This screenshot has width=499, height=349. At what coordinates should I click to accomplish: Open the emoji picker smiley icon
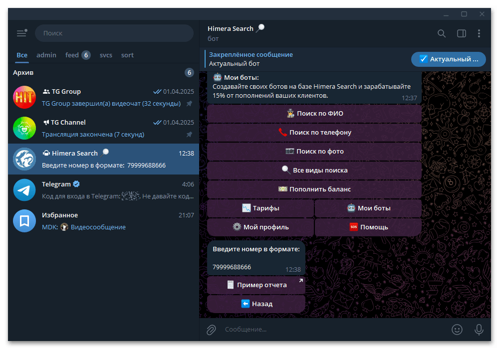pos(457,330)
